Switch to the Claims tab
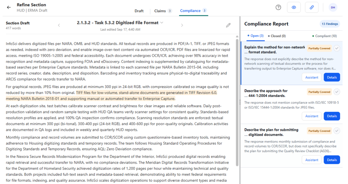The image size is (348, 184). coord(163,11)
